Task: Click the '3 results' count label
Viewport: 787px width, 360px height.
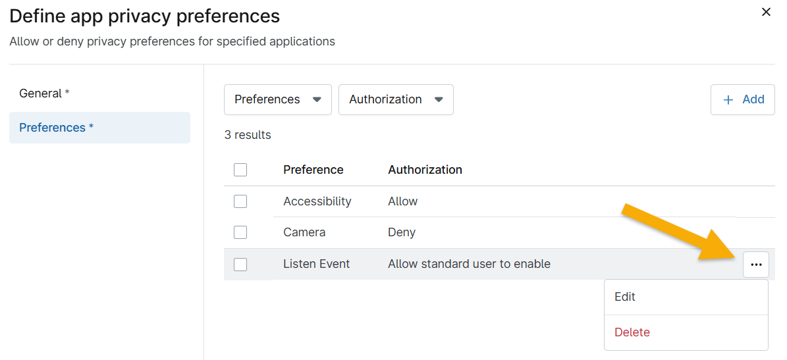Action: click(x=248, y=135)
